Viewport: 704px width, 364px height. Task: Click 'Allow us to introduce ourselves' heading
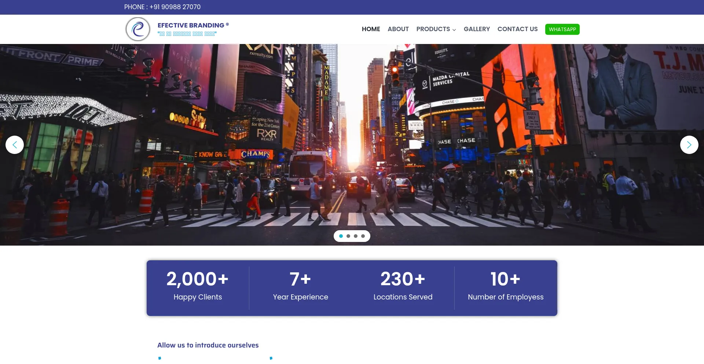point(208,345)
